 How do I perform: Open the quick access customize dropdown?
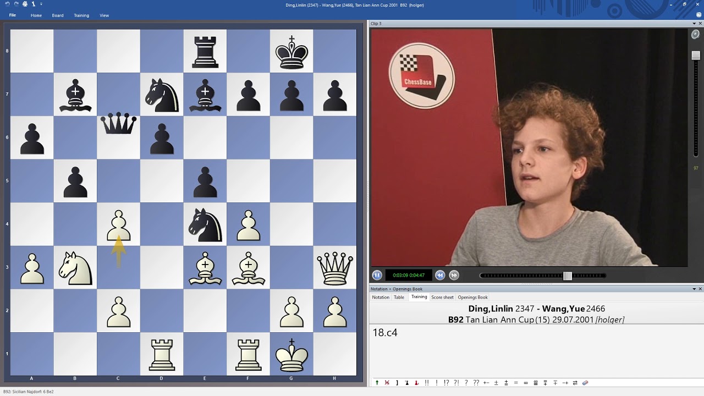coord(41,4)
